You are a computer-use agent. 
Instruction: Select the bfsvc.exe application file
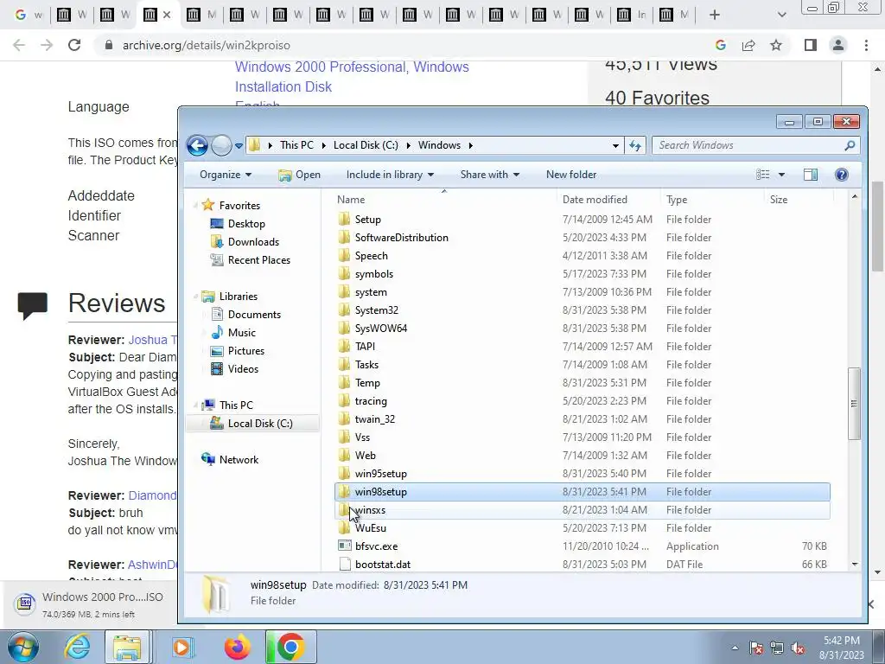point(376,546)
